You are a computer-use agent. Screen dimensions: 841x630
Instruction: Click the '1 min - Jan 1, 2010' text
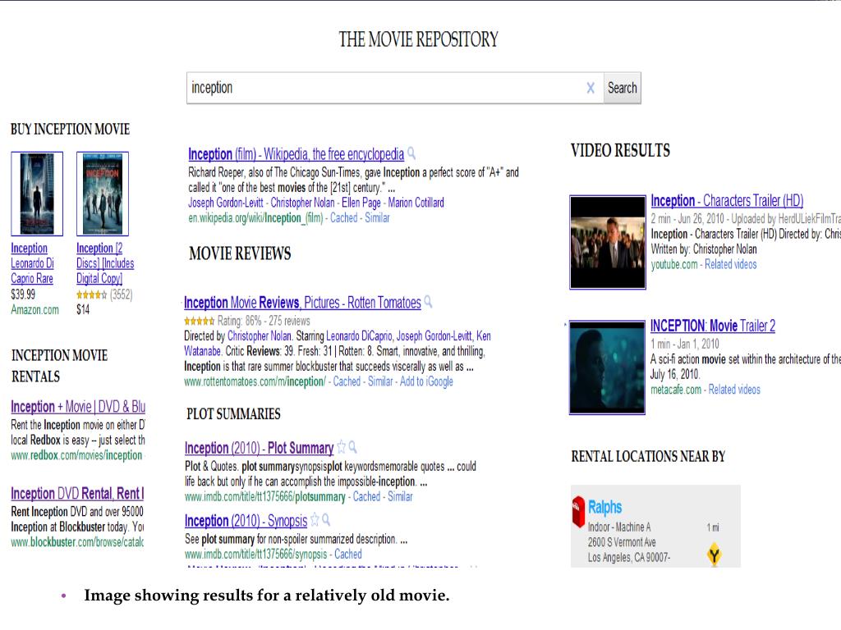pos(685,344)
